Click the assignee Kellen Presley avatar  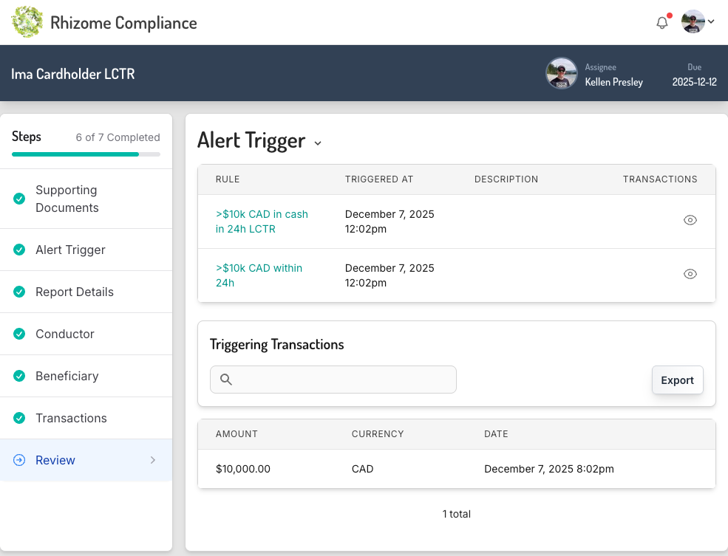coord(561,73)
